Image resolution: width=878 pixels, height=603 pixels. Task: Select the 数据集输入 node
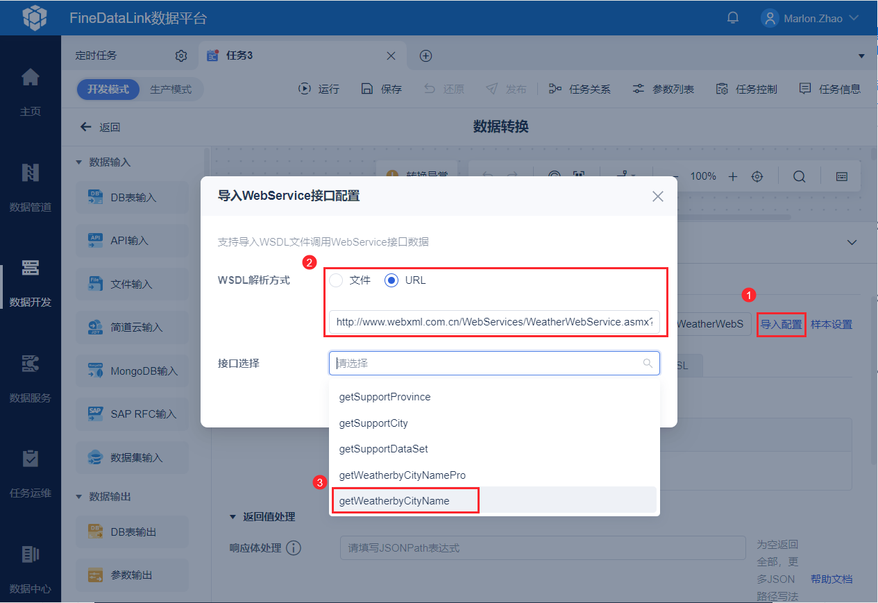click(x=132, y=458)
